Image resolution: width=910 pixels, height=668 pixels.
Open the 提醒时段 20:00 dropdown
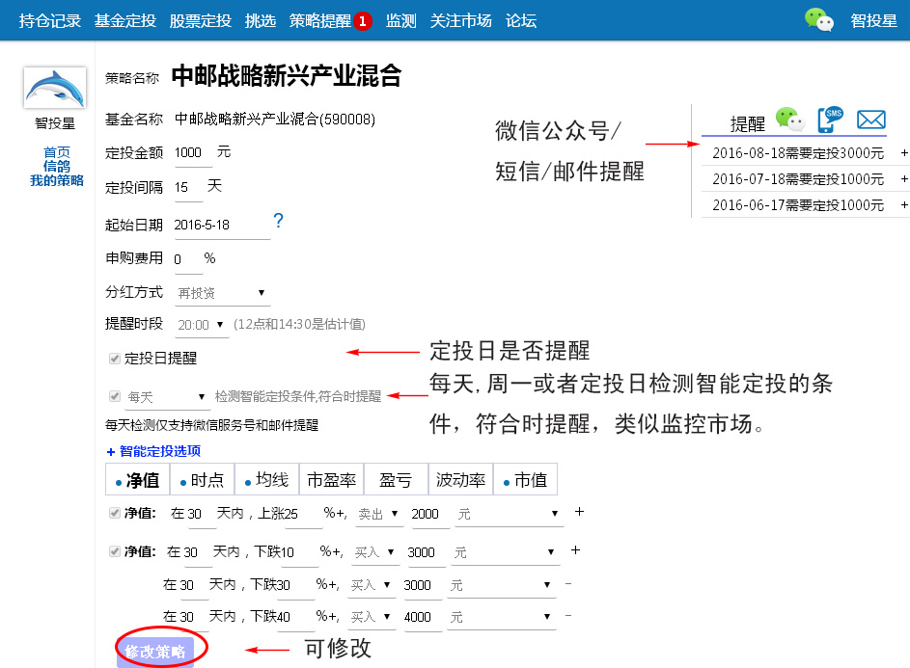click(x=202, y=325)
